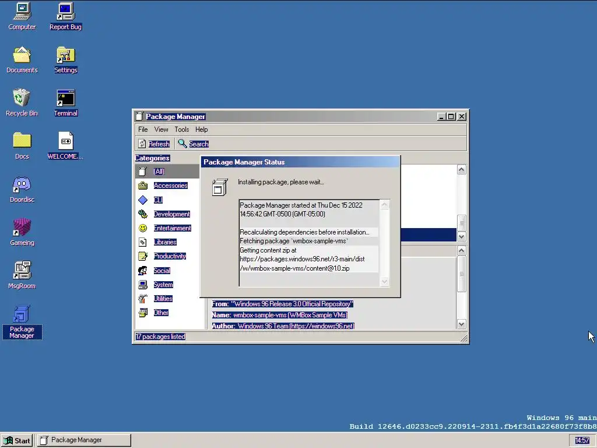Screen dimensions: 597x448
Task: Select the Accessories category label
Action: 171,185
